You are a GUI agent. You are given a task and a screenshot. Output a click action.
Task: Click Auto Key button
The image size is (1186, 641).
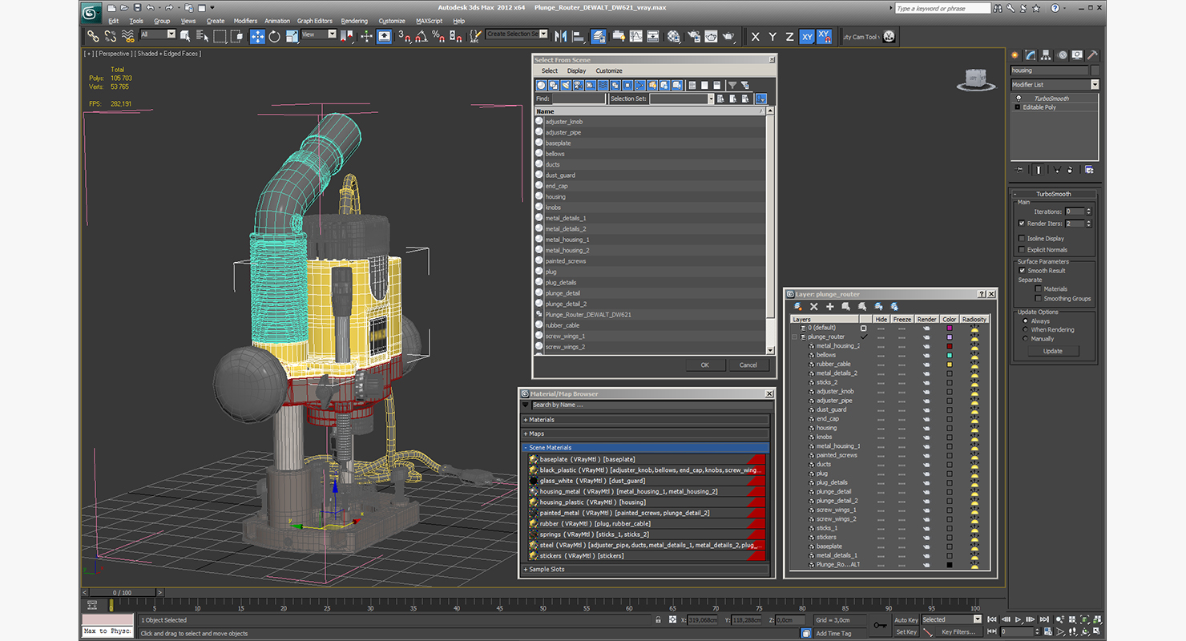(906, 619)
